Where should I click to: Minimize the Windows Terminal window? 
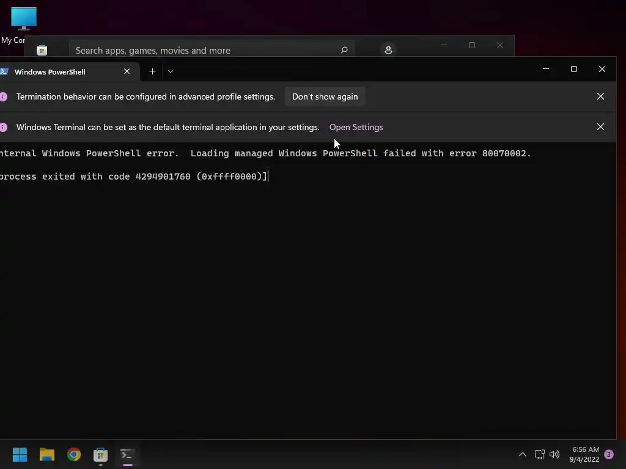coord(546,69)
